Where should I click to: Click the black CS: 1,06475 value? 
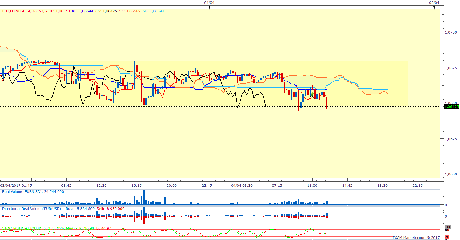pos(106,11)
